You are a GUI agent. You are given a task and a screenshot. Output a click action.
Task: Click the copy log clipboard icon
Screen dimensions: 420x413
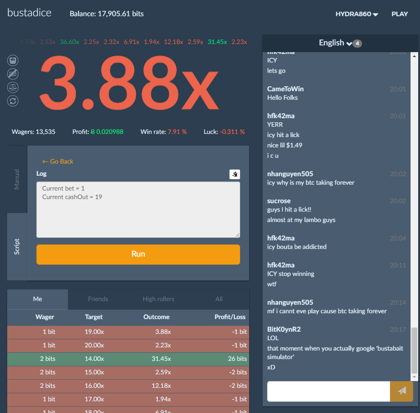click(x=235, y=174)
